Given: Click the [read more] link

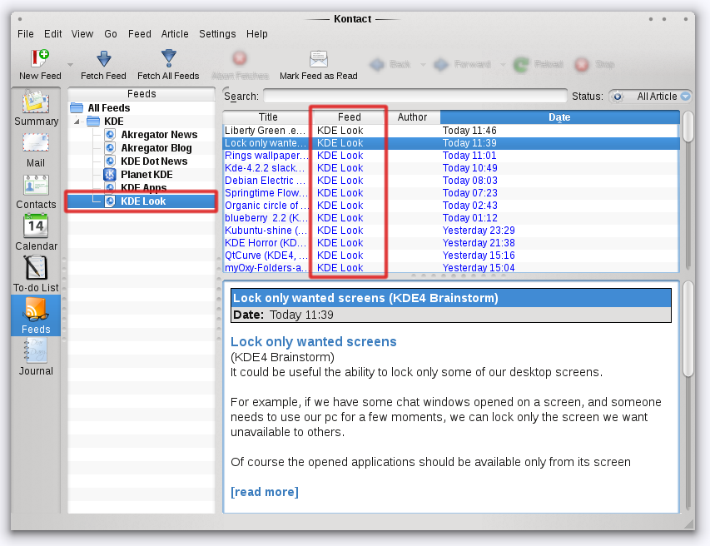Looking at the screenshot, I should [x=265, y=492].
